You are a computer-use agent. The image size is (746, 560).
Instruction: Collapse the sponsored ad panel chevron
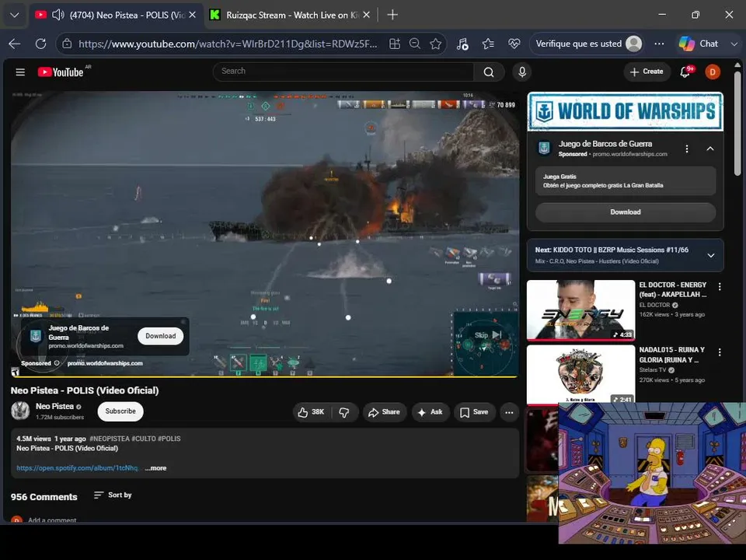pos(709,149)
